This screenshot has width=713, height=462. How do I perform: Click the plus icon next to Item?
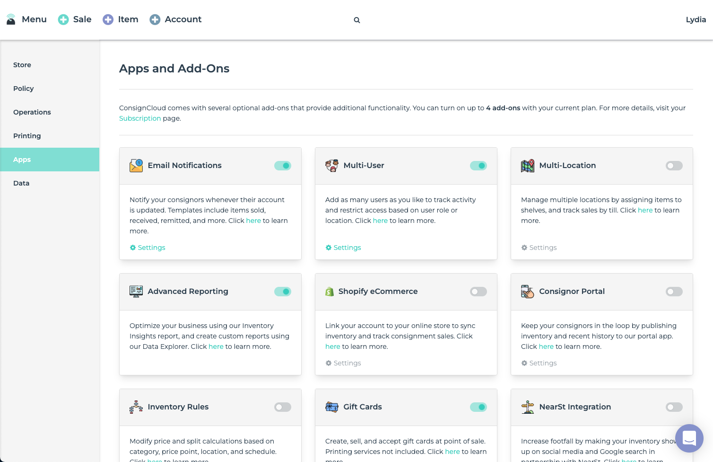pyautogui.click(x=108, y=19)
